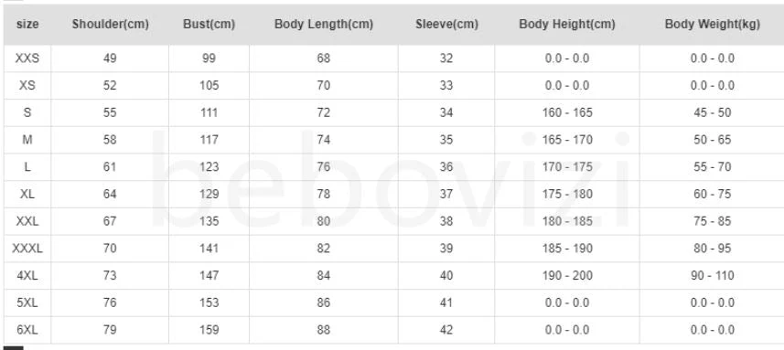Select the XXS size row label
784x350 pixels.
(x=27, y=58)
